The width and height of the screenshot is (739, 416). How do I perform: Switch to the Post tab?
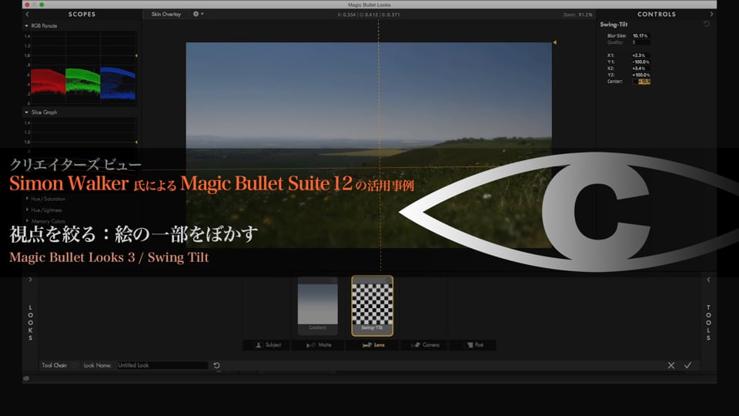click(473, 345)
